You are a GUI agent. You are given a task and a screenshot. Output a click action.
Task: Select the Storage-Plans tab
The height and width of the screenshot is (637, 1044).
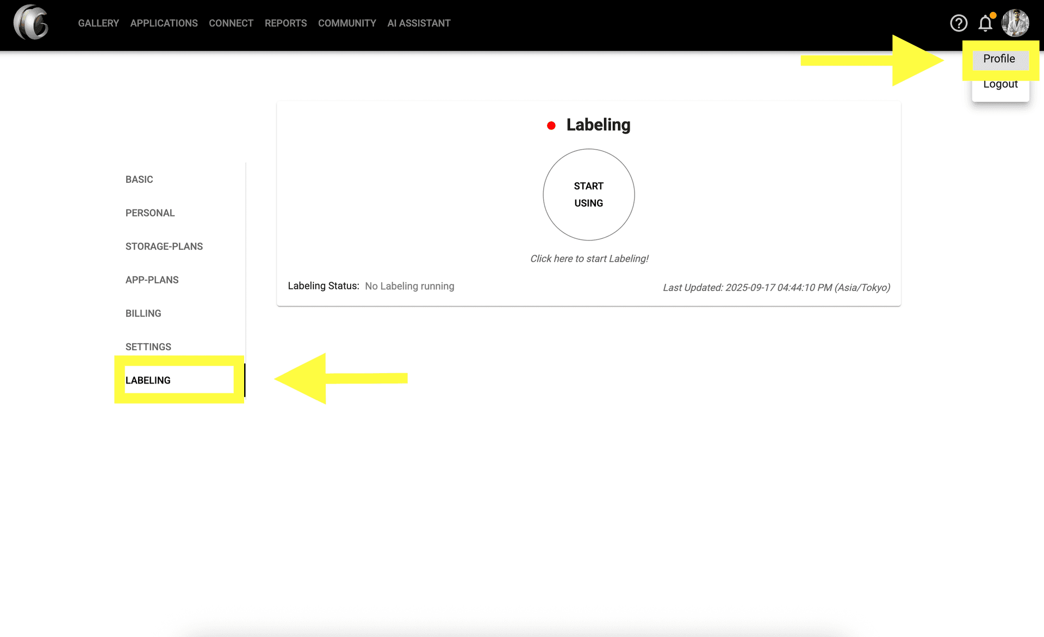click(x=164, y=246)
